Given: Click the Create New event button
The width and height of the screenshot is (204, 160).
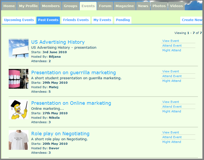Looking at the screenshot, I should 191,20.
